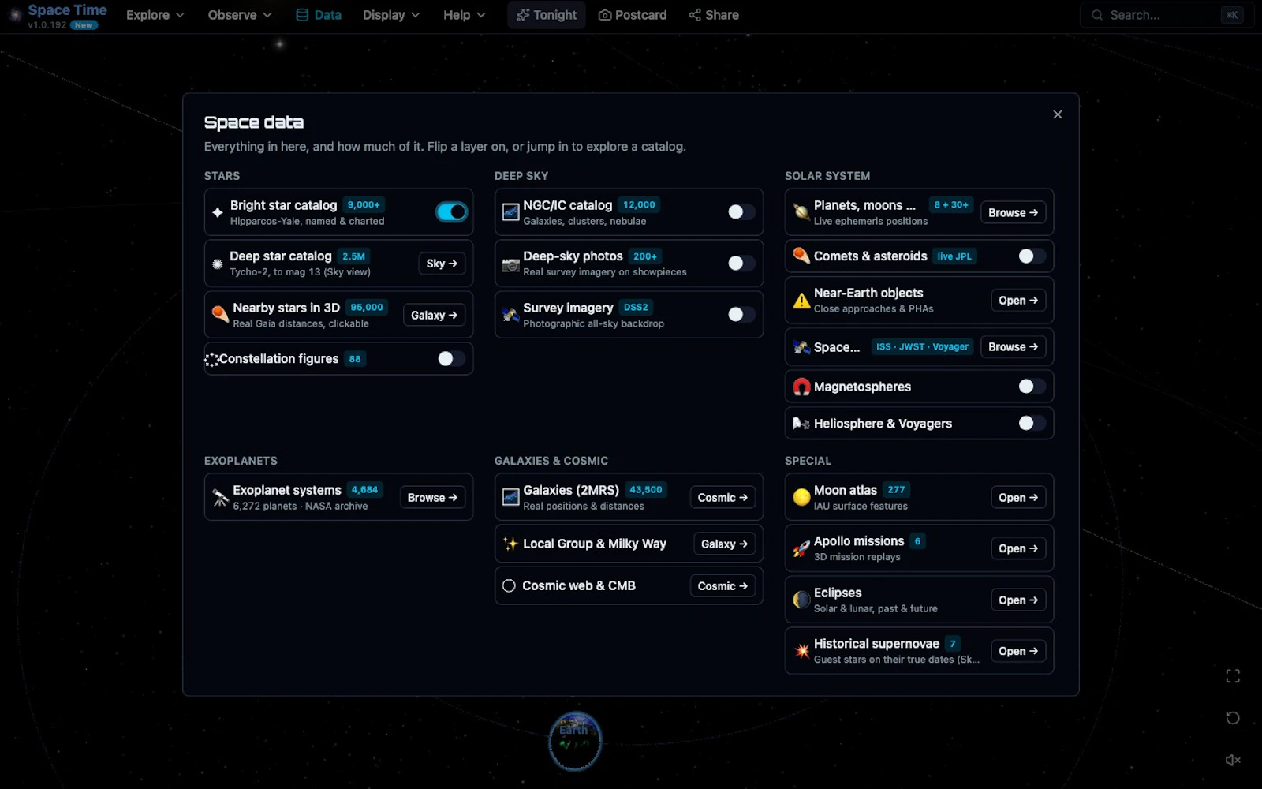Click the Historical supernovae burst icon
The image size is (1262, 789).
click(x=801, y=651)
